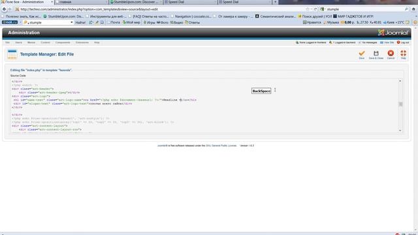
Task: Select the Поле боя - Administration tab
Action: pyautogui.click(x=27, y=2)
